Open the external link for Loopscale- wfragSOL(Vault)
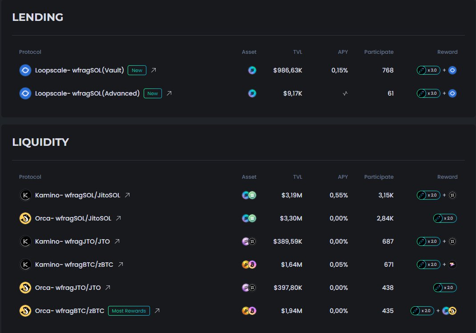The image size is (476, 333). click(153, 70)
